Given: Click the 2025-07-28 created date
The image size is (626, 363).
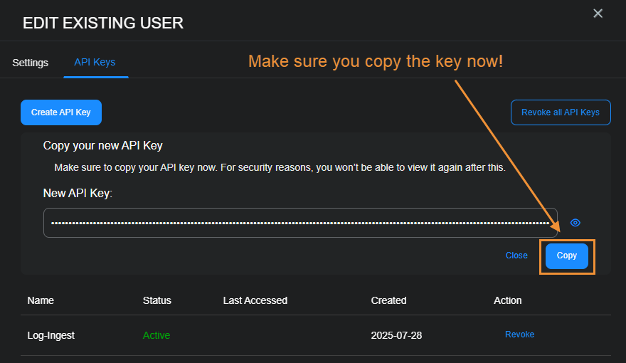Looking at the screenshot, I should [396, 335].
